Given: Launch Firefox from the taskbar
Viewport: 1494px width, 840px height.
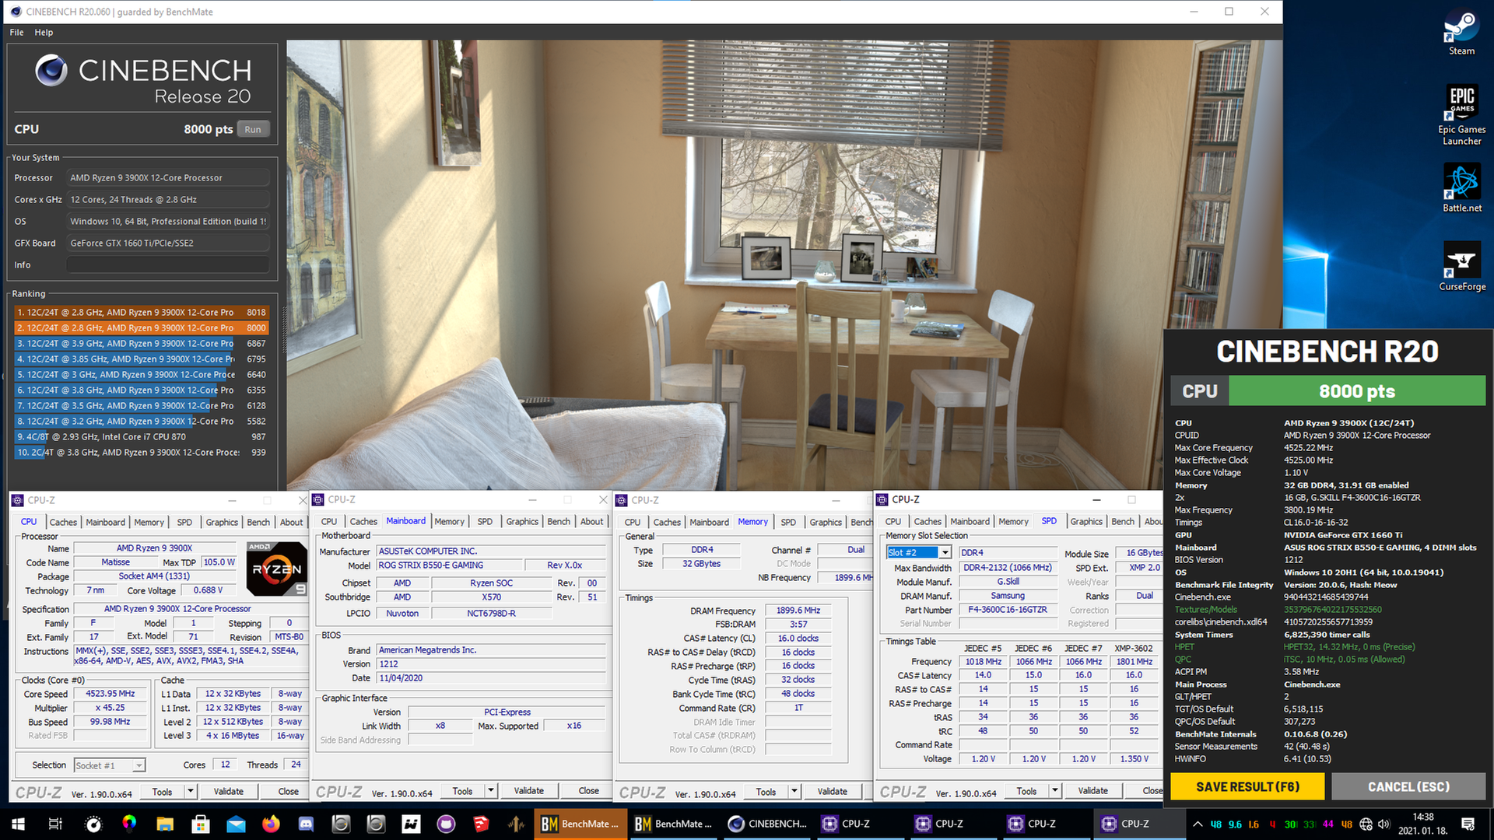Looking at the screenshot, I should (x=271, y=824).
